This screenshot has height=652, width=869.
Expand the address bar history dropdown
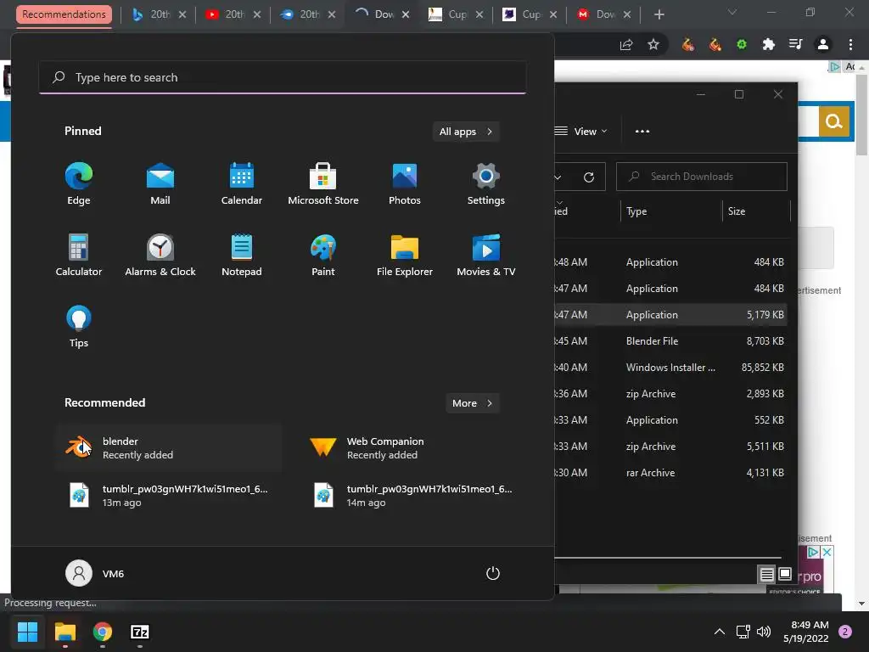(x=558, y=177)
